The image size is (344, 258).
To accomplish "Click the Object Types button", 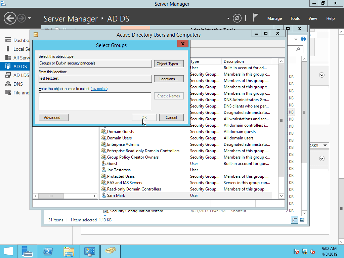I will pyautogui.click(x=169, y=63).
